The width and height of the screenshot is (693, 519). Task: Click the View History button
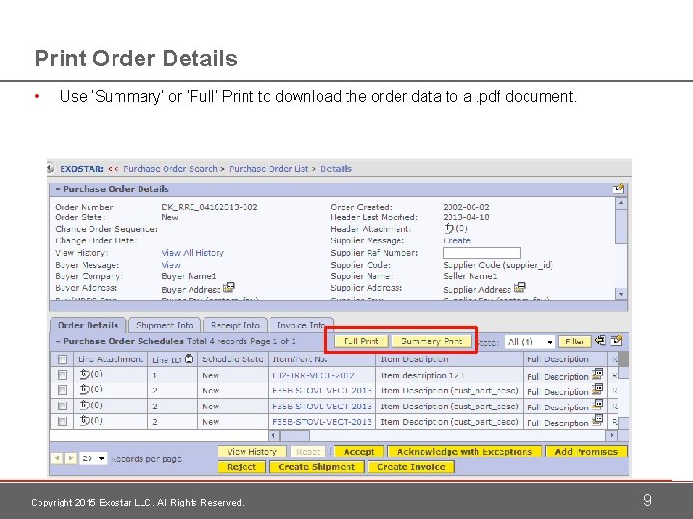pyautogui.click(x=252, y=452)
